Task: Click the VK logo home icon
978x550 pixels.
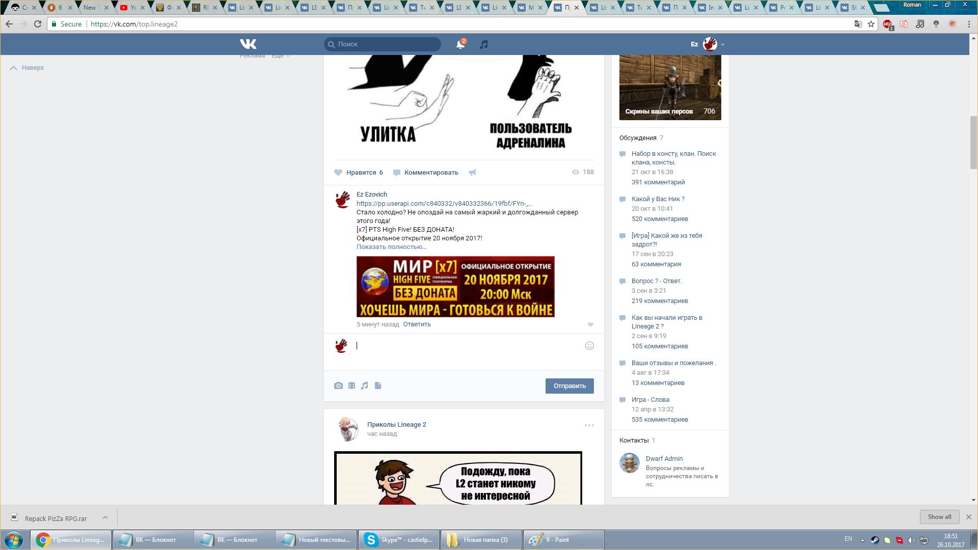Action: (x=248, y=44)
